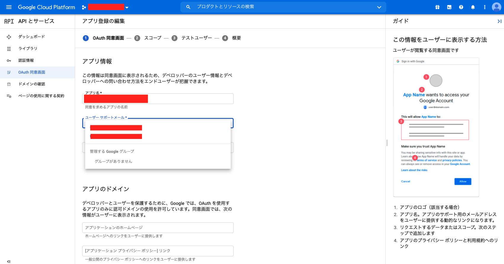
Task: Go to step 3 テストユーザー
Action: click(x=192, y=38)
